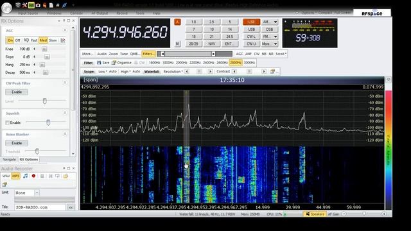This screenshot has height=231, width=411.
Task: Turn AGC On
Action: click(10, 40)
